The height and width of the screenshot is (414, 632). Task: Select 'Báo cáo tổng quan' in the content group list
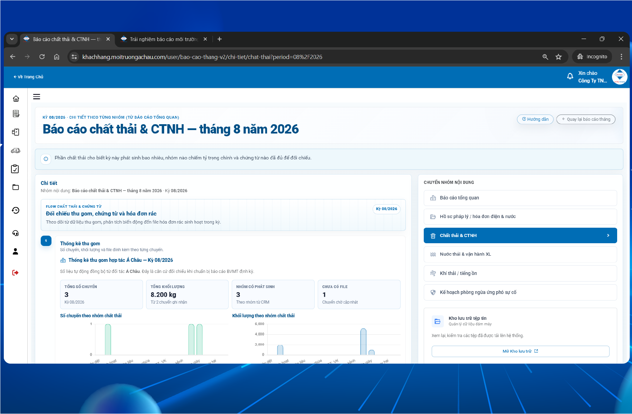(520, 198)
